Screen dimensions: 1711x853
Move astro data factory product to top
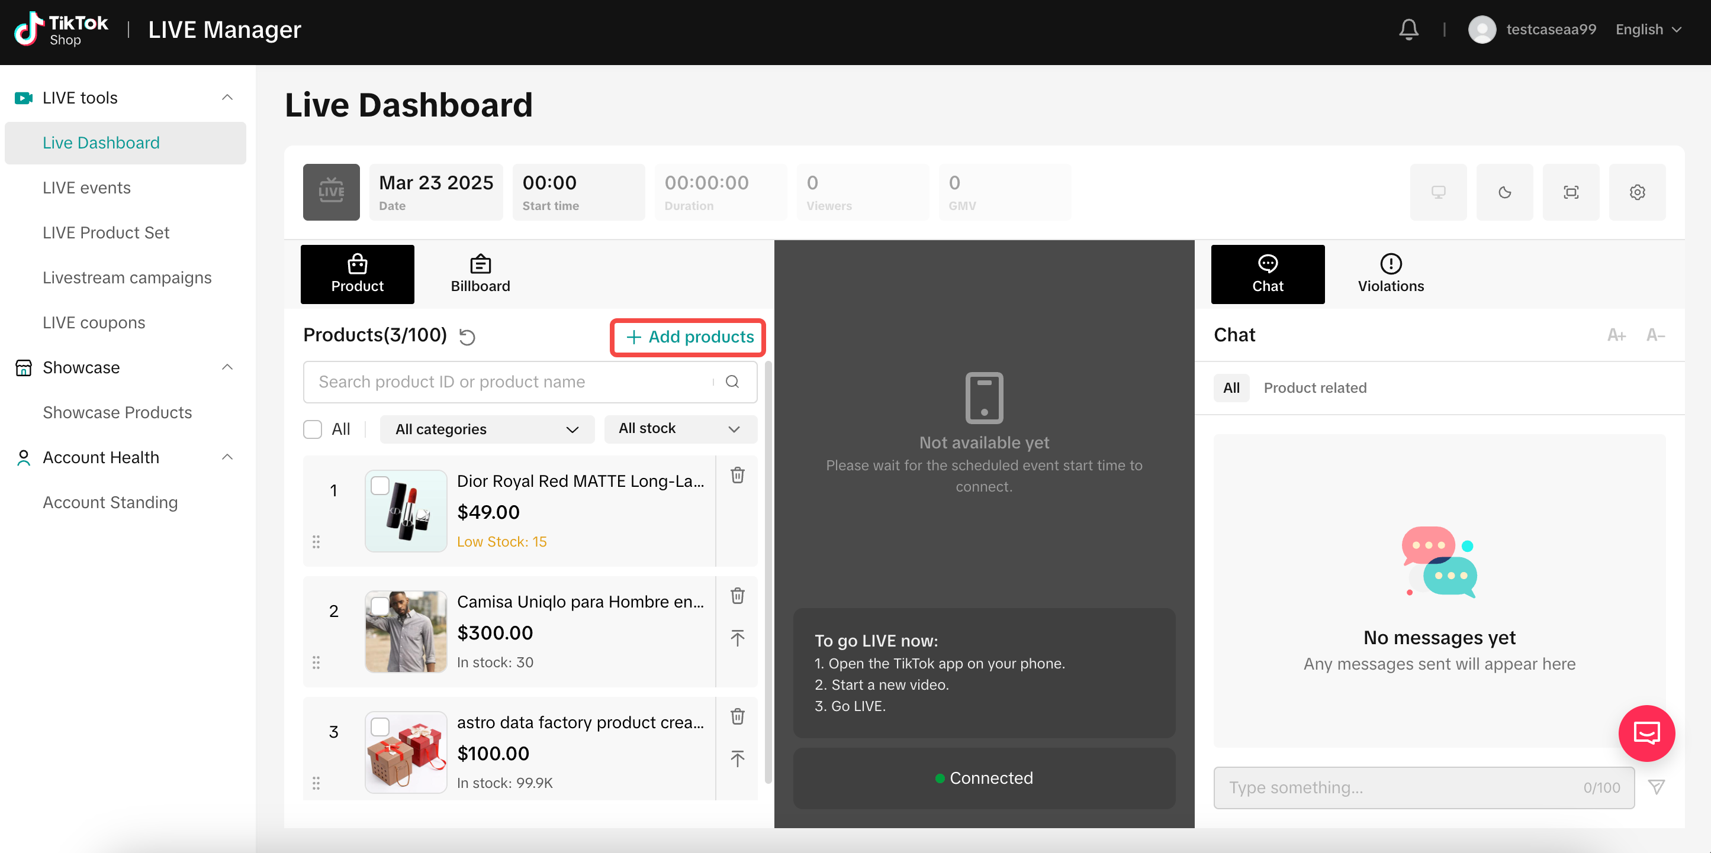coord(737,759)
